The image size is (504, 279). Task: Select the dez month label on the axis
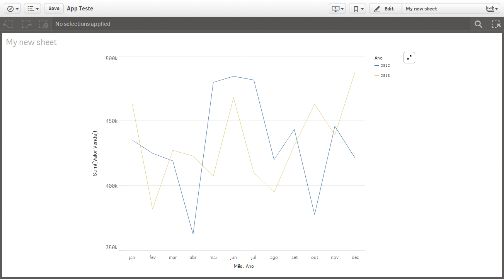355,257
